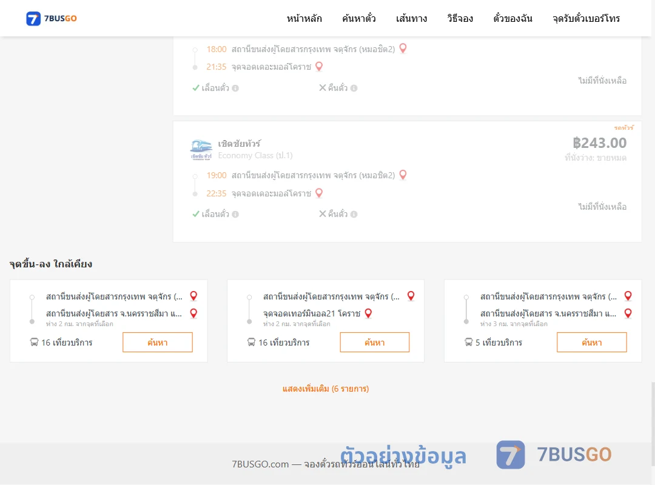
Task: Click info icon beside คืนตั๋ว in 18:00 trip
Action: click(x=354, y=88)
